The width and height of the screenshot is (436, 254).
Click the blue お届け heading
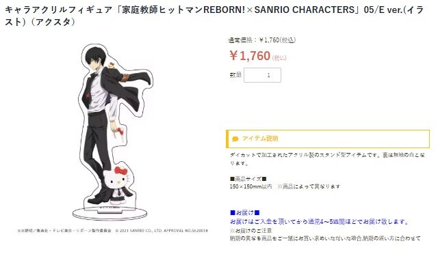click(x=245, y=212)
